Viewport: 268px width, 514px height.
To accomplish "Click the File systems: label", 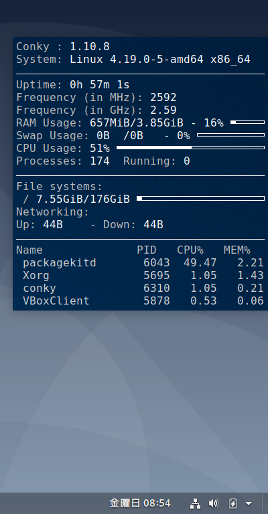I will pyautogui.click(x=60, y=187).
